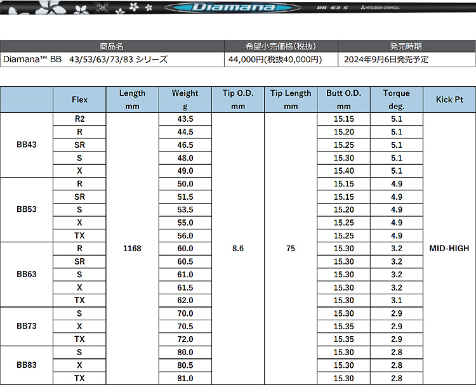
Task: Select weight value 61.0
Action: (x=185, y=275)
